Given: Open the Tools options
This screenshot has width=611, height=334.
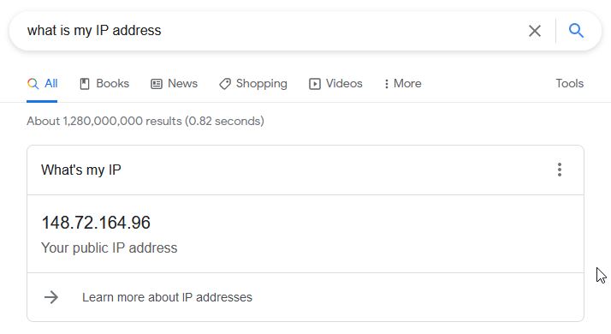Looking at the screenshot, I should tap(569, 84).
